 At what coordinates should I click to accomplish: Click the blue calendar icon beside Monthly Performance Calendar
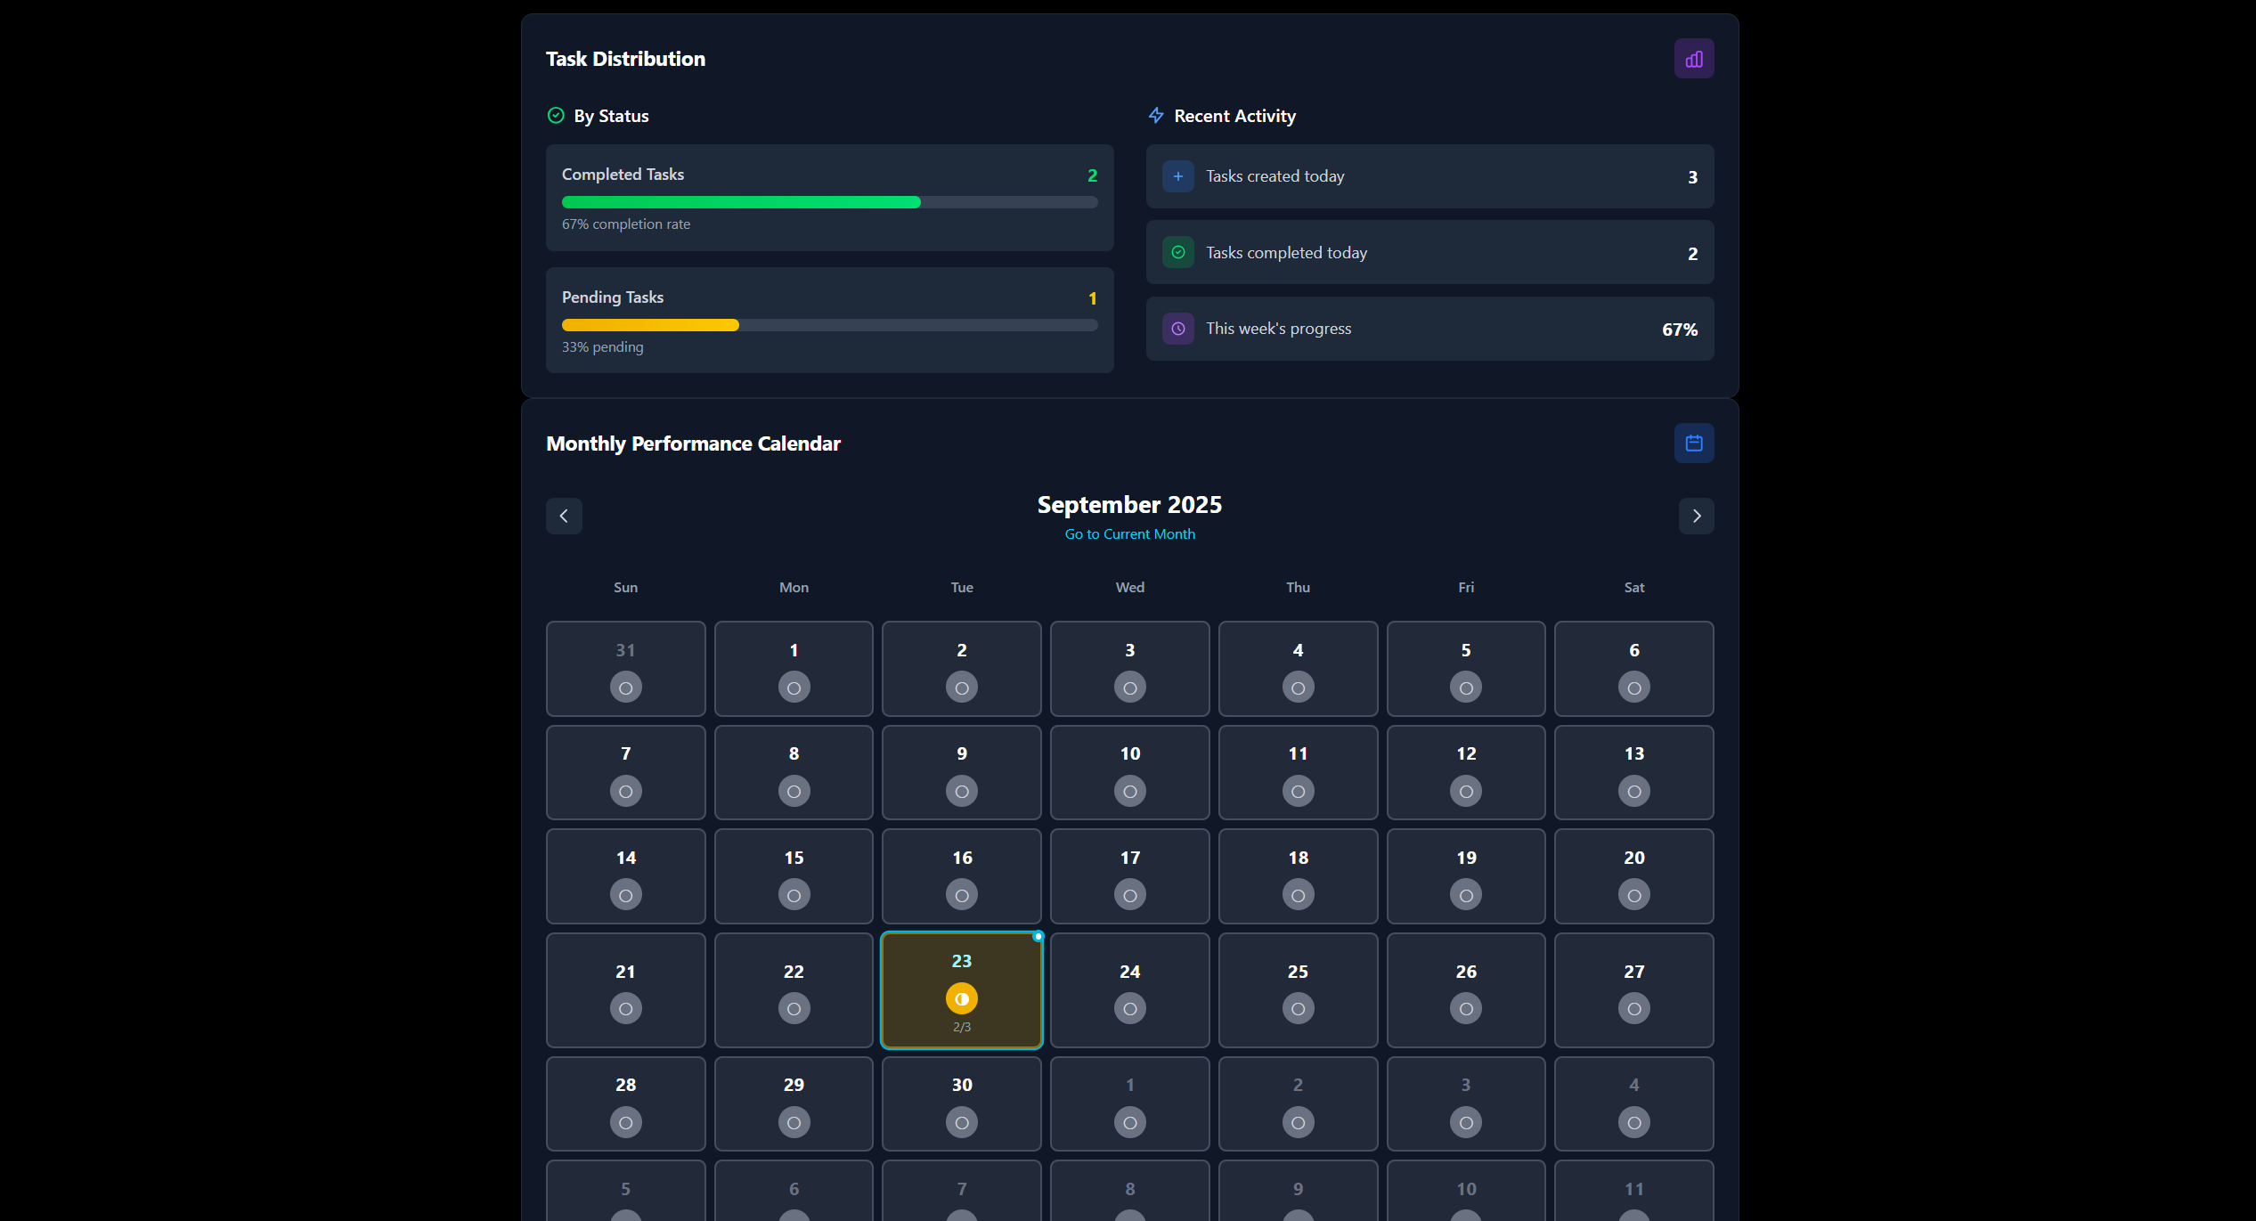(1694, 443)
